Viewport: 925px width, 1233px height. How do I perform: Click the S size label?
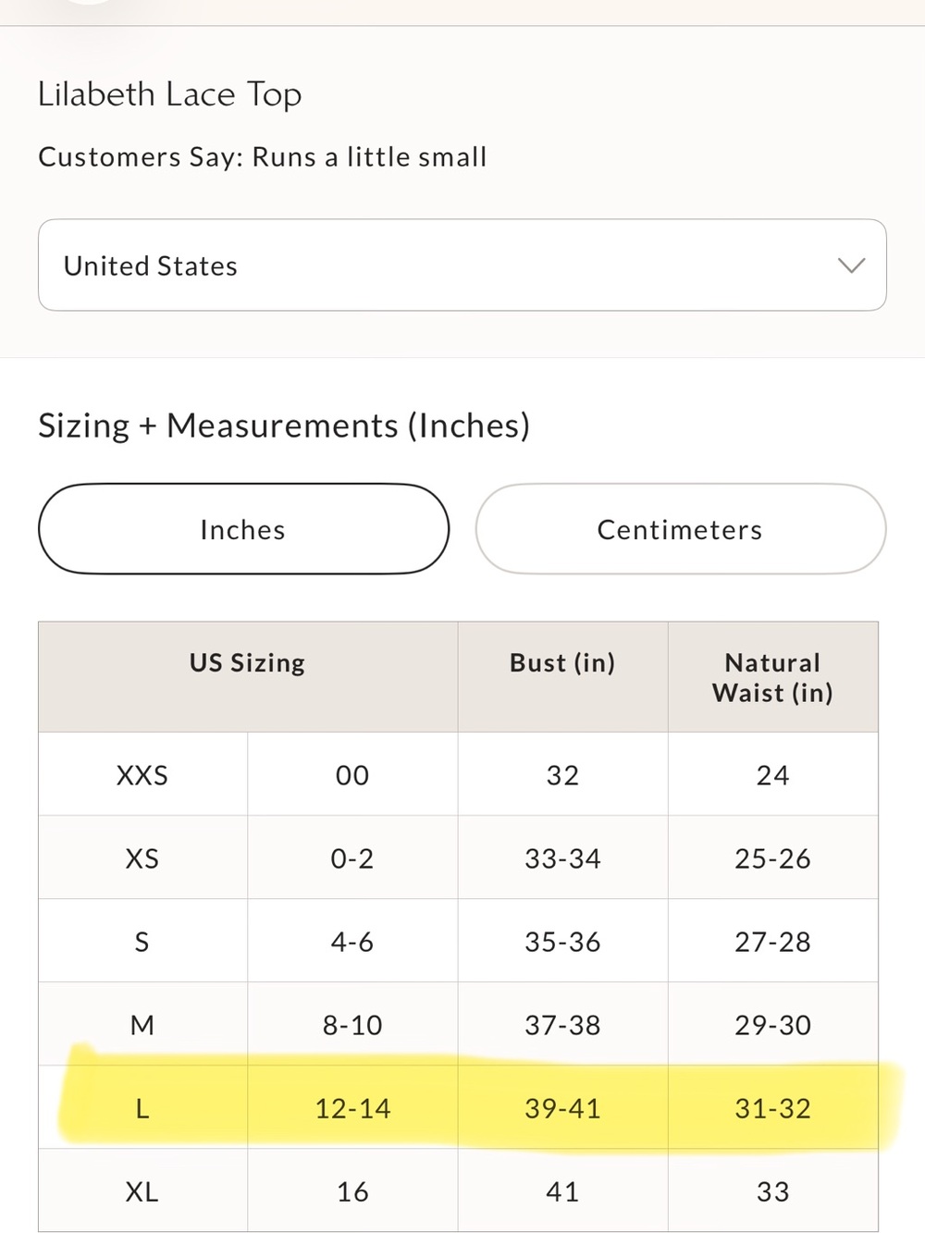click(x=142, y=941)
